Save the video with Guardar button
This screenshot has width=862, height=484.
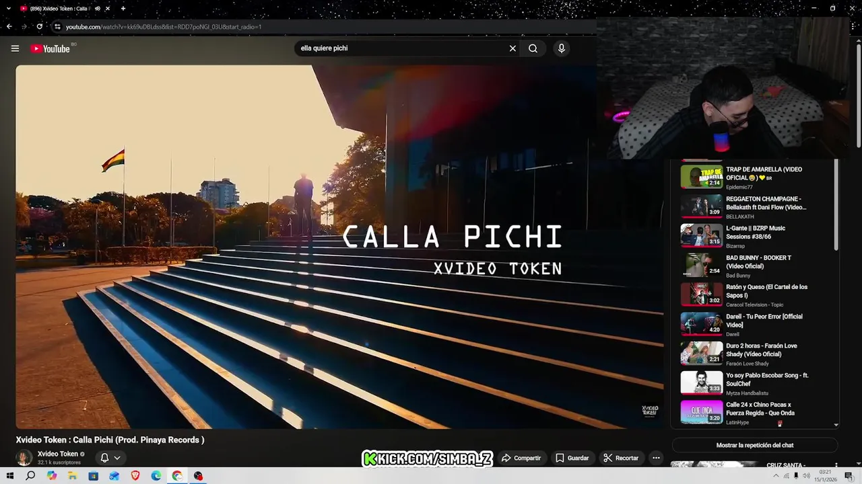click(x=572, y=458)
